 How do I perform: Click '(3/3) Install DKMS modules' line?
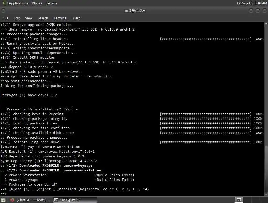click(28, 58)
